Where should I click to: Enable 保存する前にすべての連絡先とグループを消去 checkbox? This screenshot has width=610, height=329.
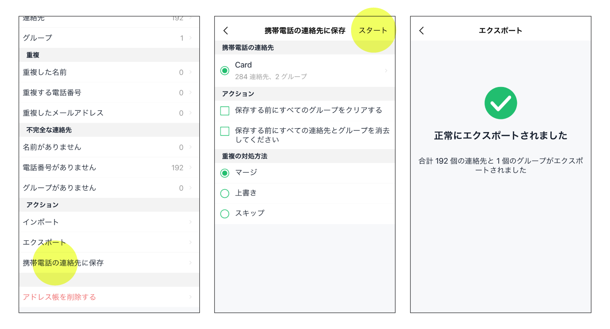point(225,131)
